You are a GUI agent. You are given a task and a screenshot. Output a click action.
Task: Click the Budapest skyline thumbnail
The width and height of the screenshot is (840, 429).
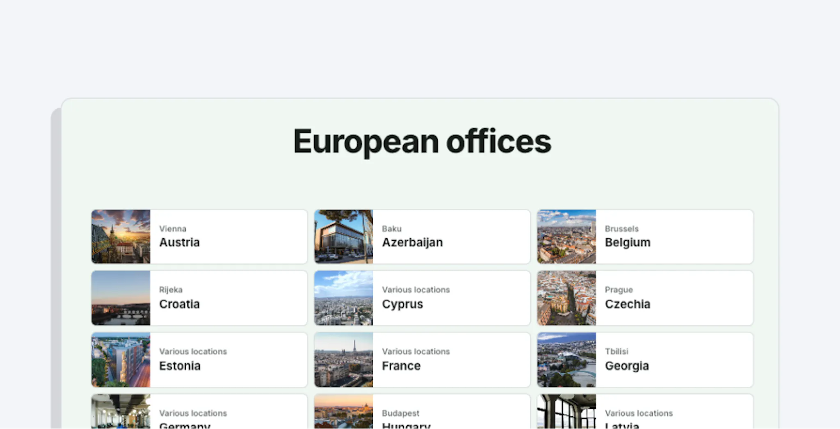click(344, 412)
